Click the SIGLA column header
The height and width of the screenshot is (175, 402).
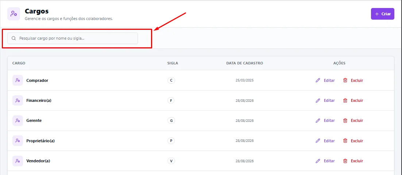(173, 63)
